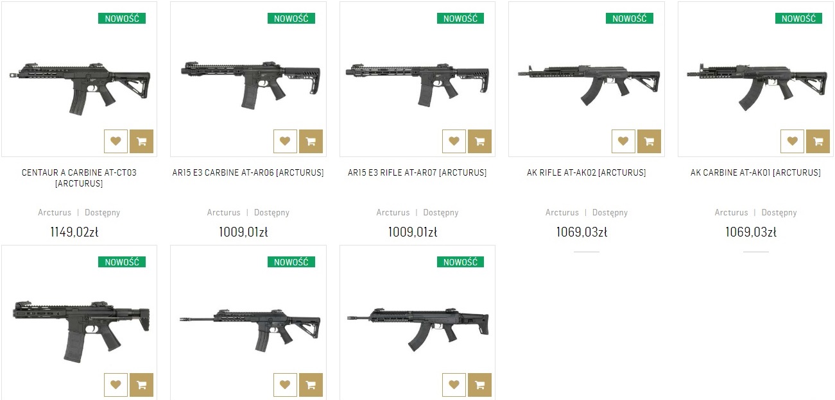Add Centaur A Carbine AT-CT03 to wishlist

pos(116,141)
